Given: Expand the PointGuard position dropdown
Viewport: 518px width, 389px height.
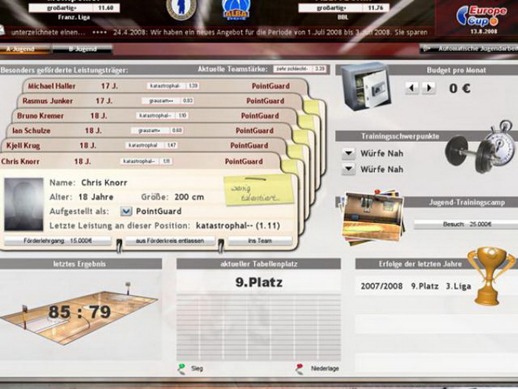Looking at the screenshot, I should [126, 211].
